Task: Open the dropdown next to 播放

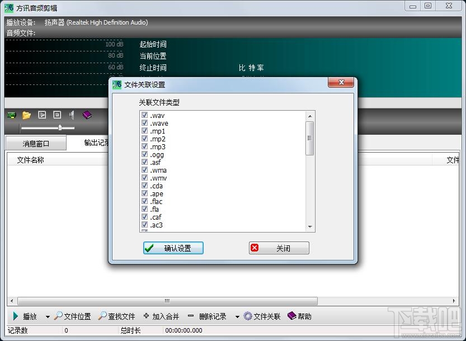Action: (x=48, y=316)
